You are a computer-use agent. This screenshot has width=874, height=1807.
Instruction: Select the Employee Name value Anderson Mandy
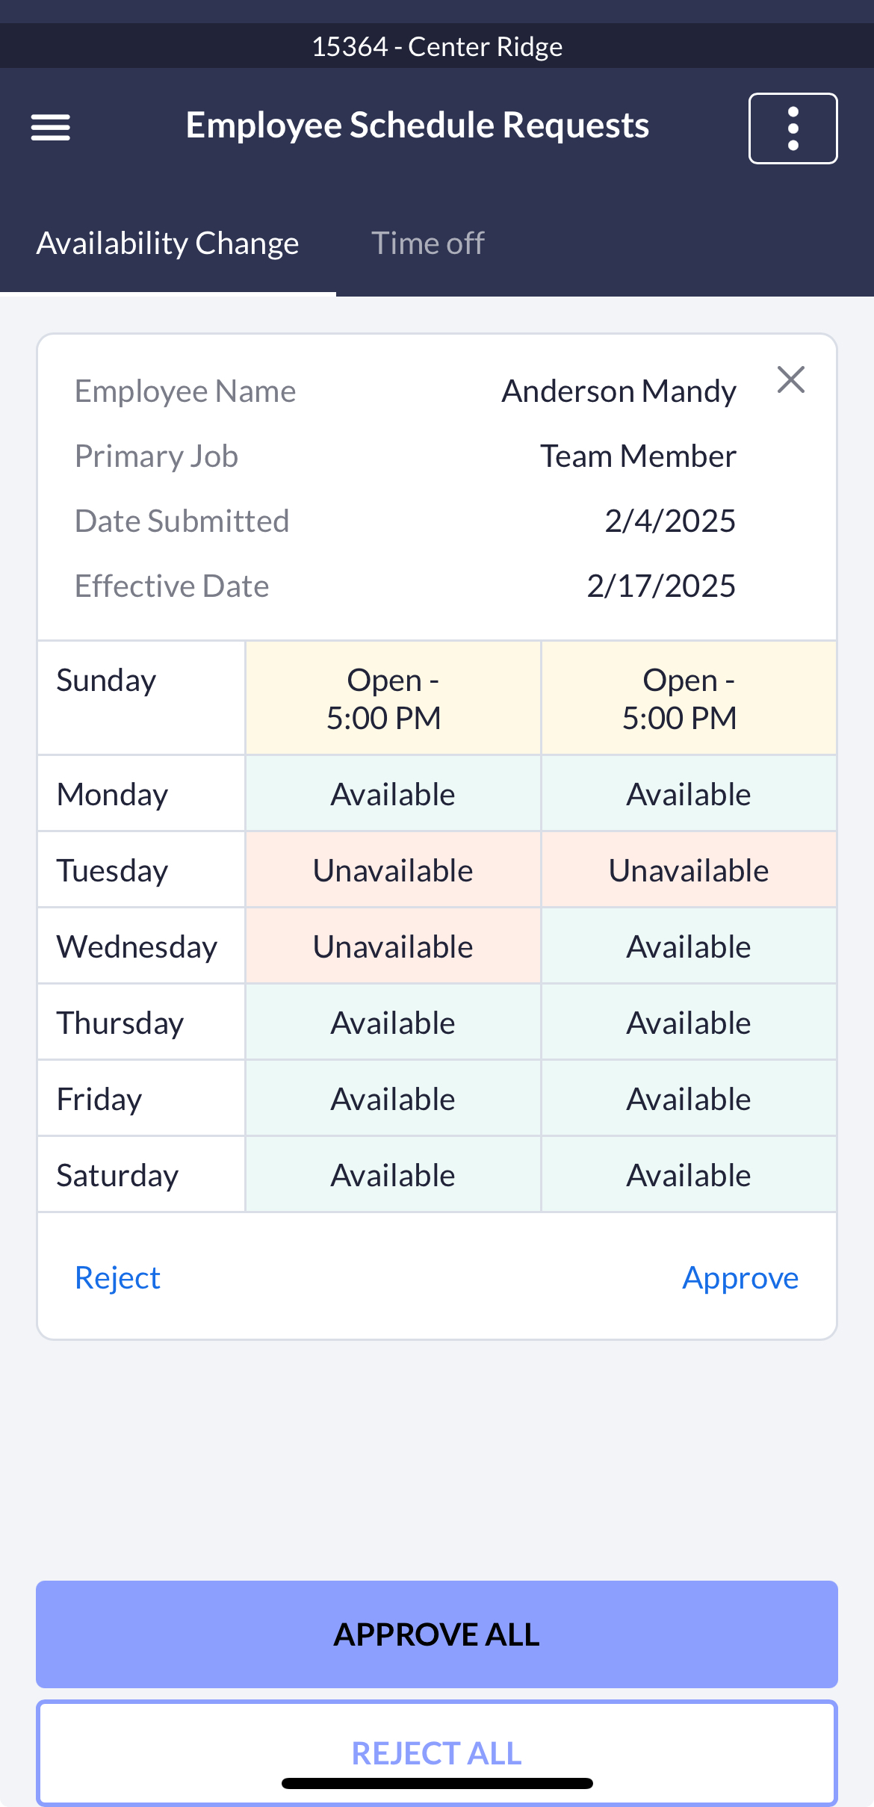click(x=619, y=390)
